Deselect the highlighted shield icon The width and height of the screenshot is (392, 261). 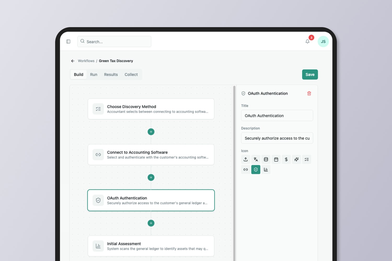pyautogui.click(x=256, y=169)
